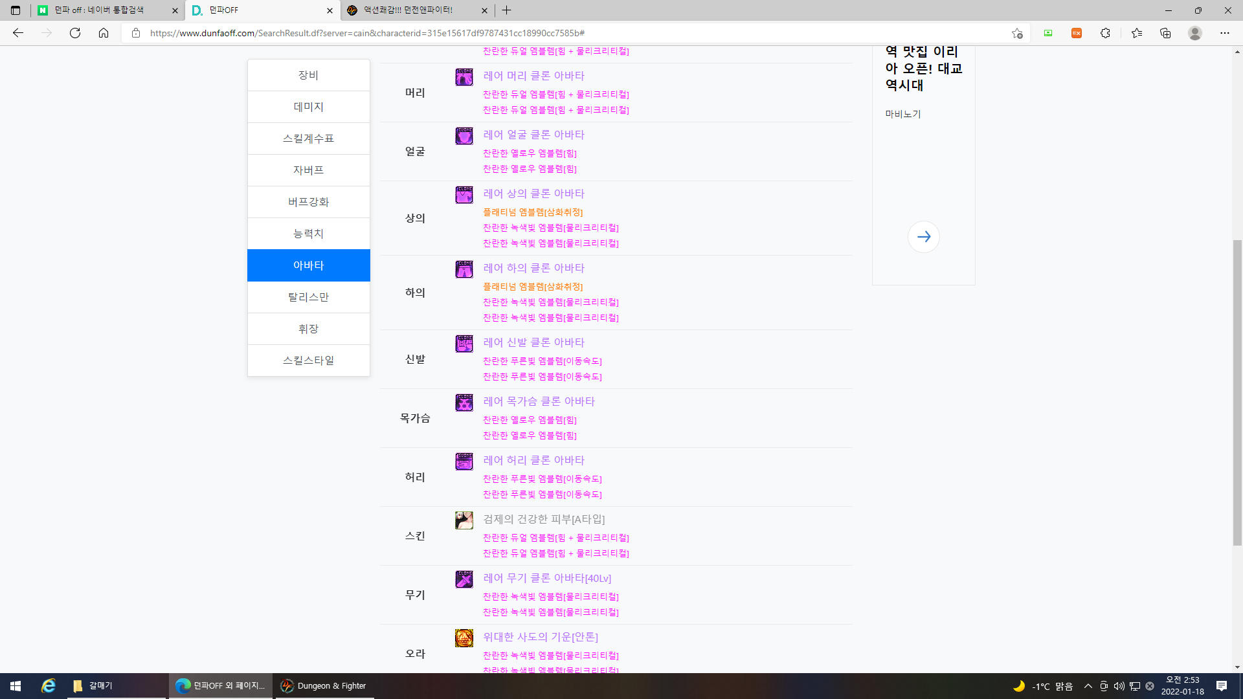Click the blue arrow in advertisement panel
1243x699 pixels.
(923, 237)
